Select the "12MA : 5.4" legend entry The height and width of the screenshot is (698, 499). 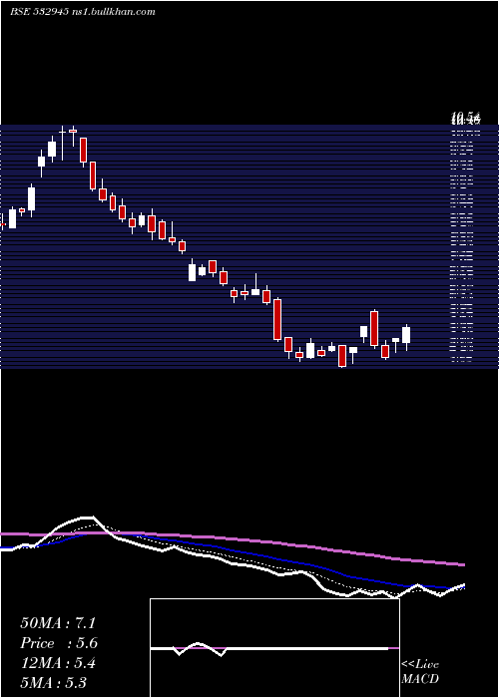tap(58, 663)
